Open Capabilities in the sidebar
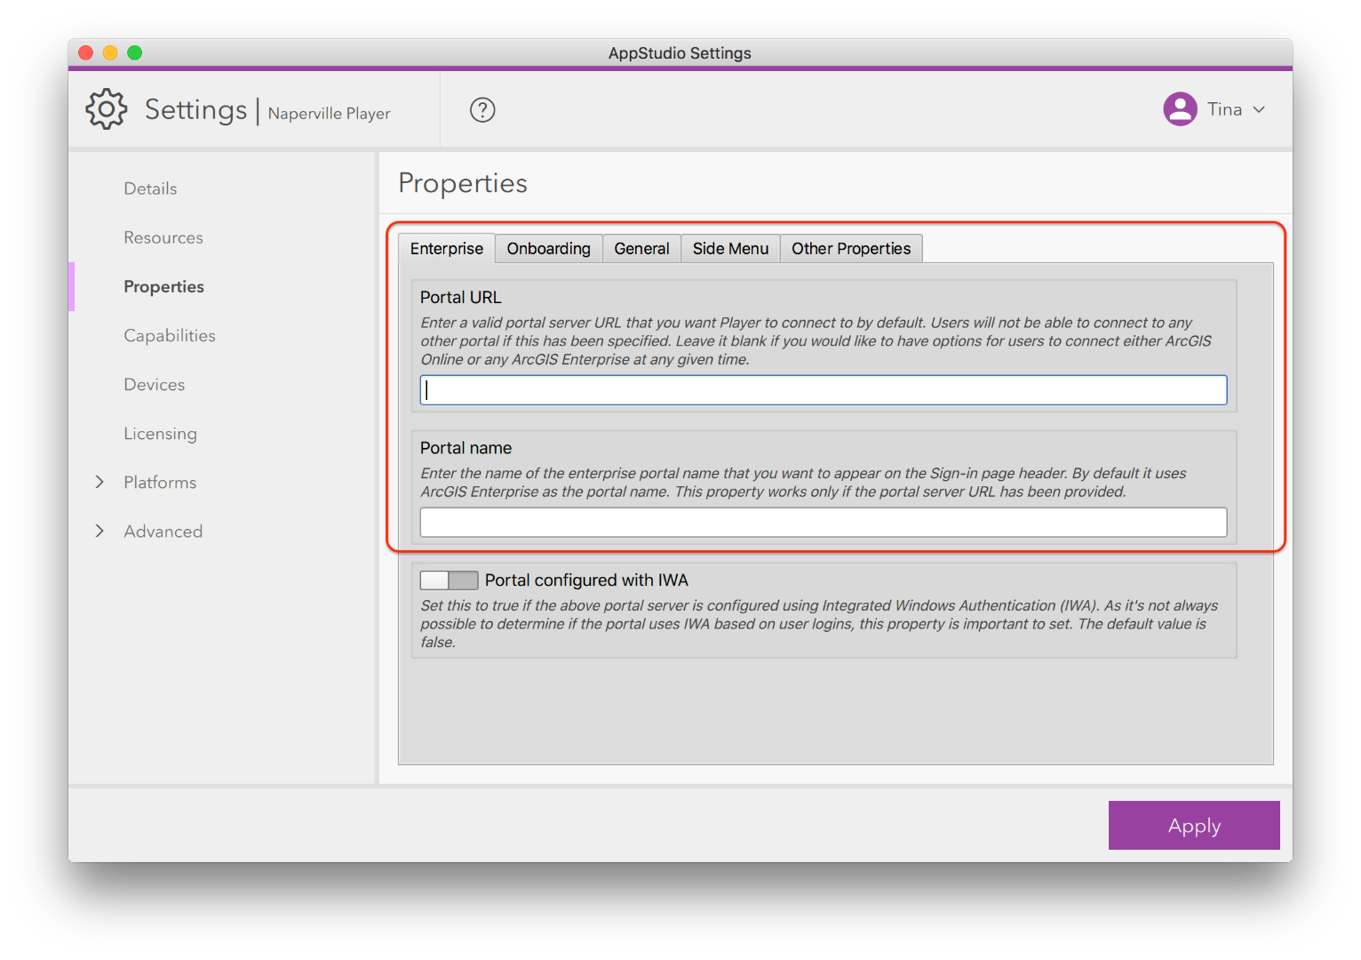The height and width of the screenshot is (960, 1361). [170, 335]
